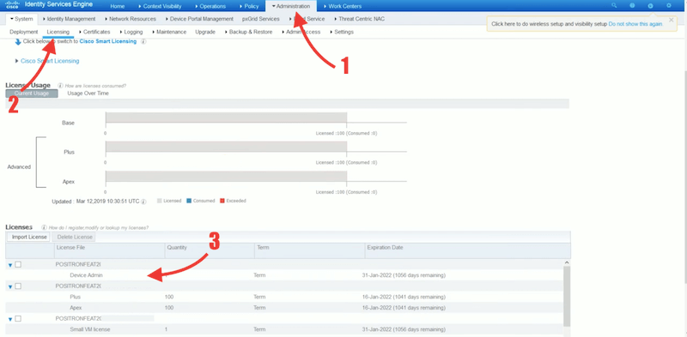Click the Apex license usage bar
687x337 pixels.
click(x=226, y=176)
